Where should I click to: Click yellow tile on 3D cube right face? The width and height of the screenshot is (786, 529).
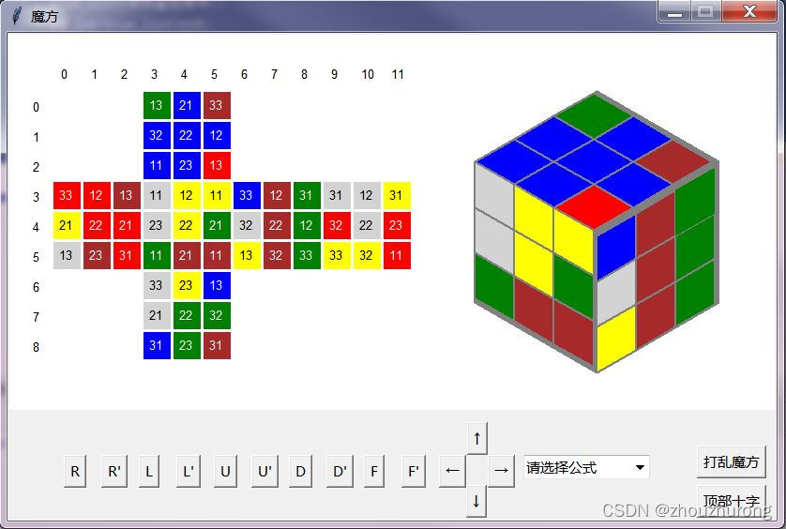(x=616, y=339)
